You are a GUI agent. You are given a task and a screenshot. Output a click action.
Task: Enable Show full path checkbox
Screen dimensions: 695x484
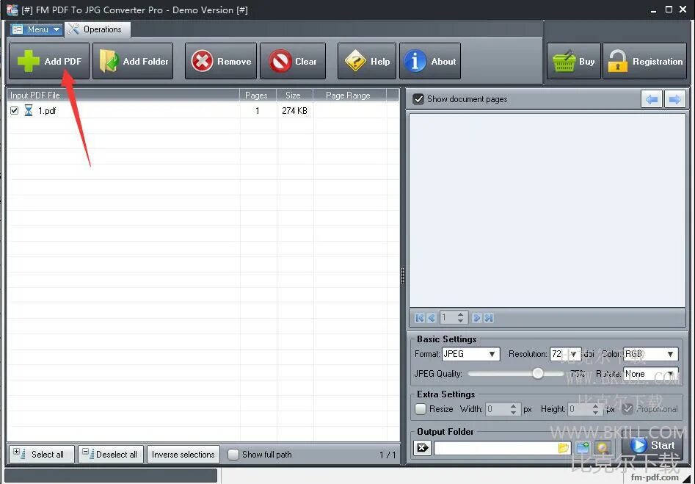233,455
